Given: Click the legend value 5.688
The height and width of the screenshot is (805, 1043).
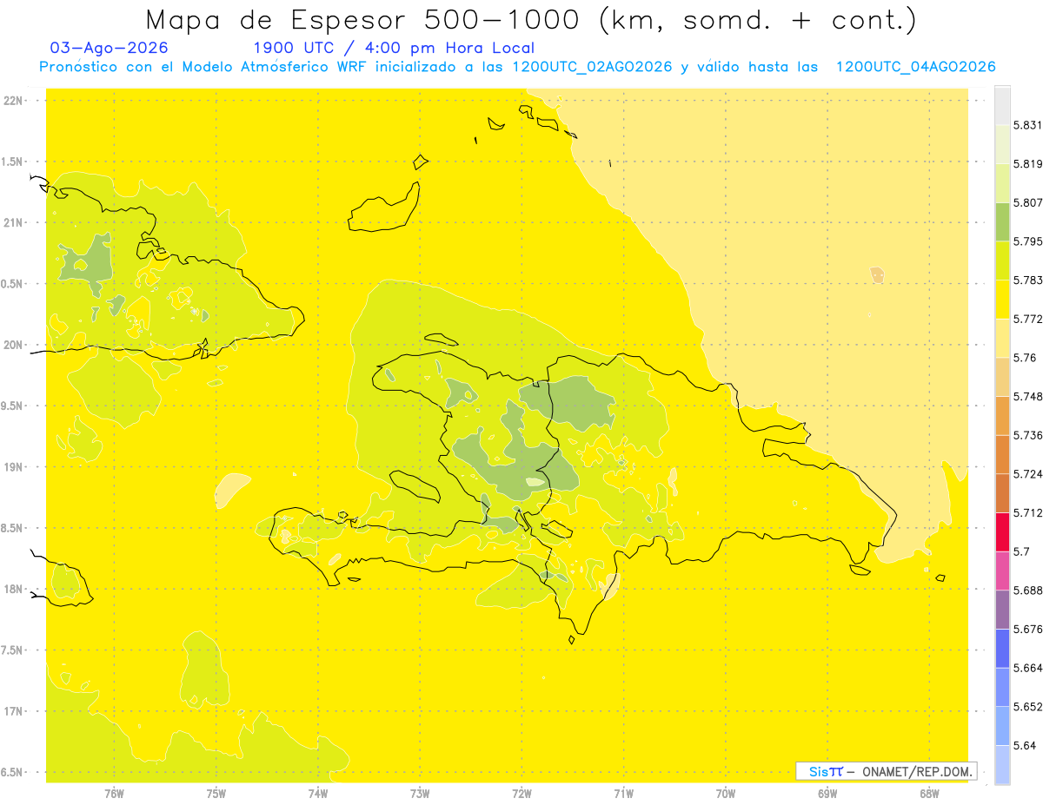Looking at the screenshot, I should point(1027,591).
